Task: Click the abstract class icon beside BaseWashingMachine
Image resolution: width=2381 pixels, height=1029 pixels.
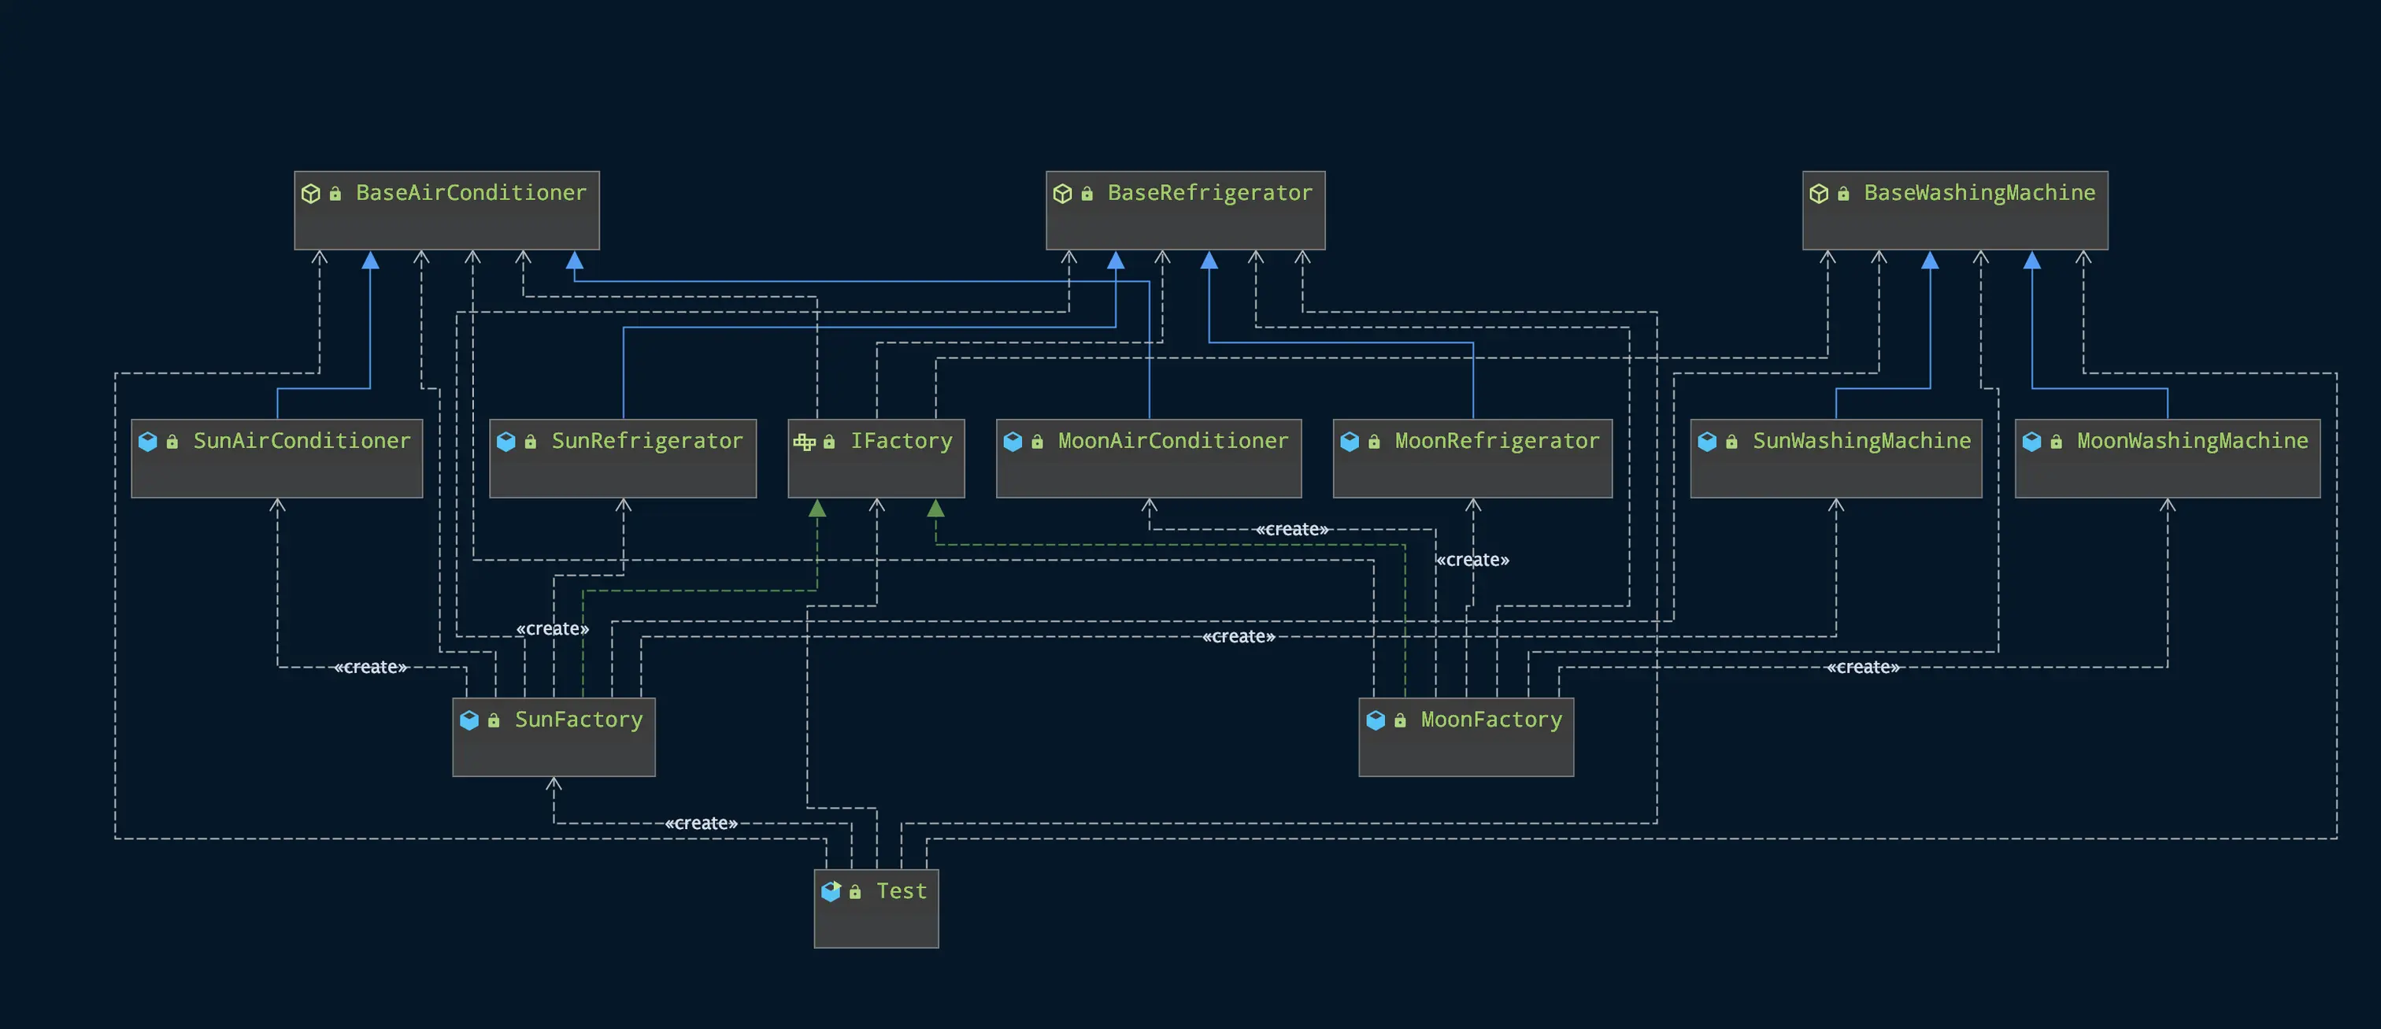Action: [1818, 193]
